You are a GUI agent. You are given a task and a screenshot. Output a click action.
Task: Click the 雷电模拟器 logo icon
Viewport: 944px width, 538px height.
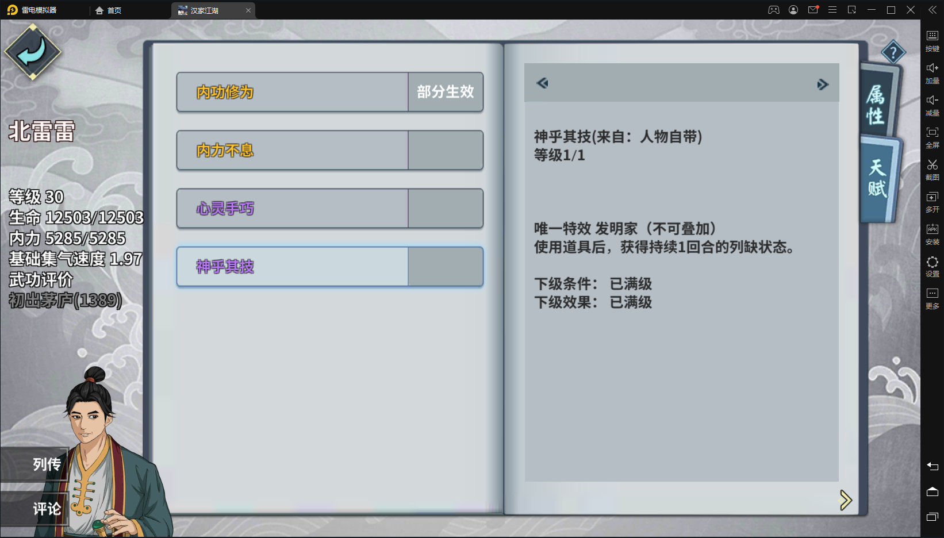coord(12,10)
